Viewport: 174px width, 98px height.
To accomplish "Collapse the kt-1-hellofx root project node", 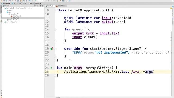I will 3,8.
